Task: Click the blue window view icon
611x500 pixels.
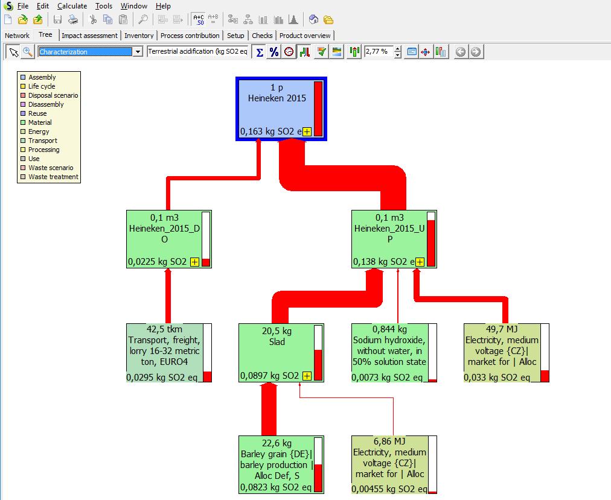Action: coord(412,52)
